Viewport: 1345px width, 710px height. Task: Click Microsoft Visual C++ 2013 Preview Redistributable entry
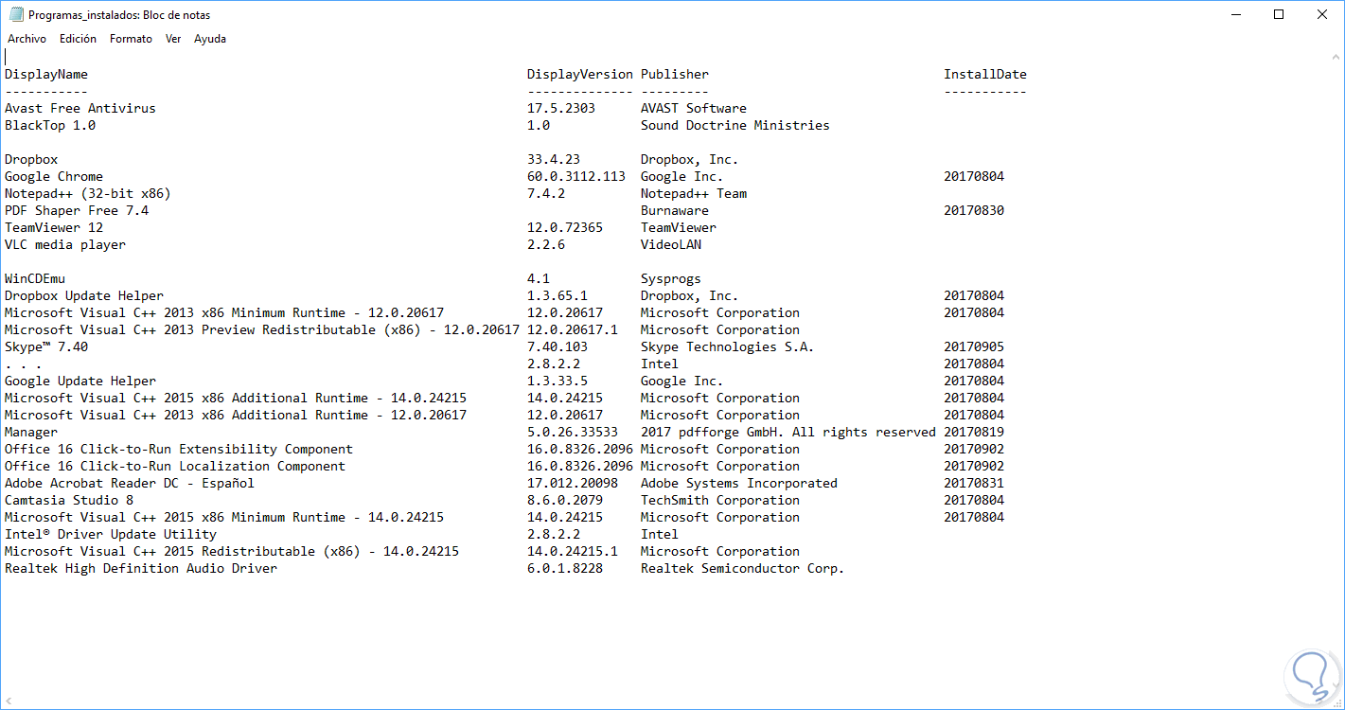point(262,329)
